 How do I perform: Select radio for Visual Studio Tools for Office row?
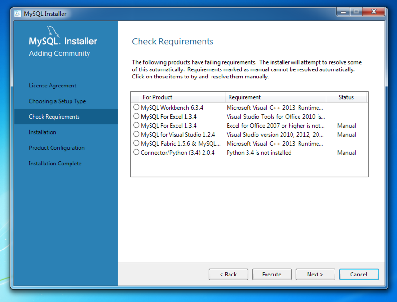coord(136,116)
